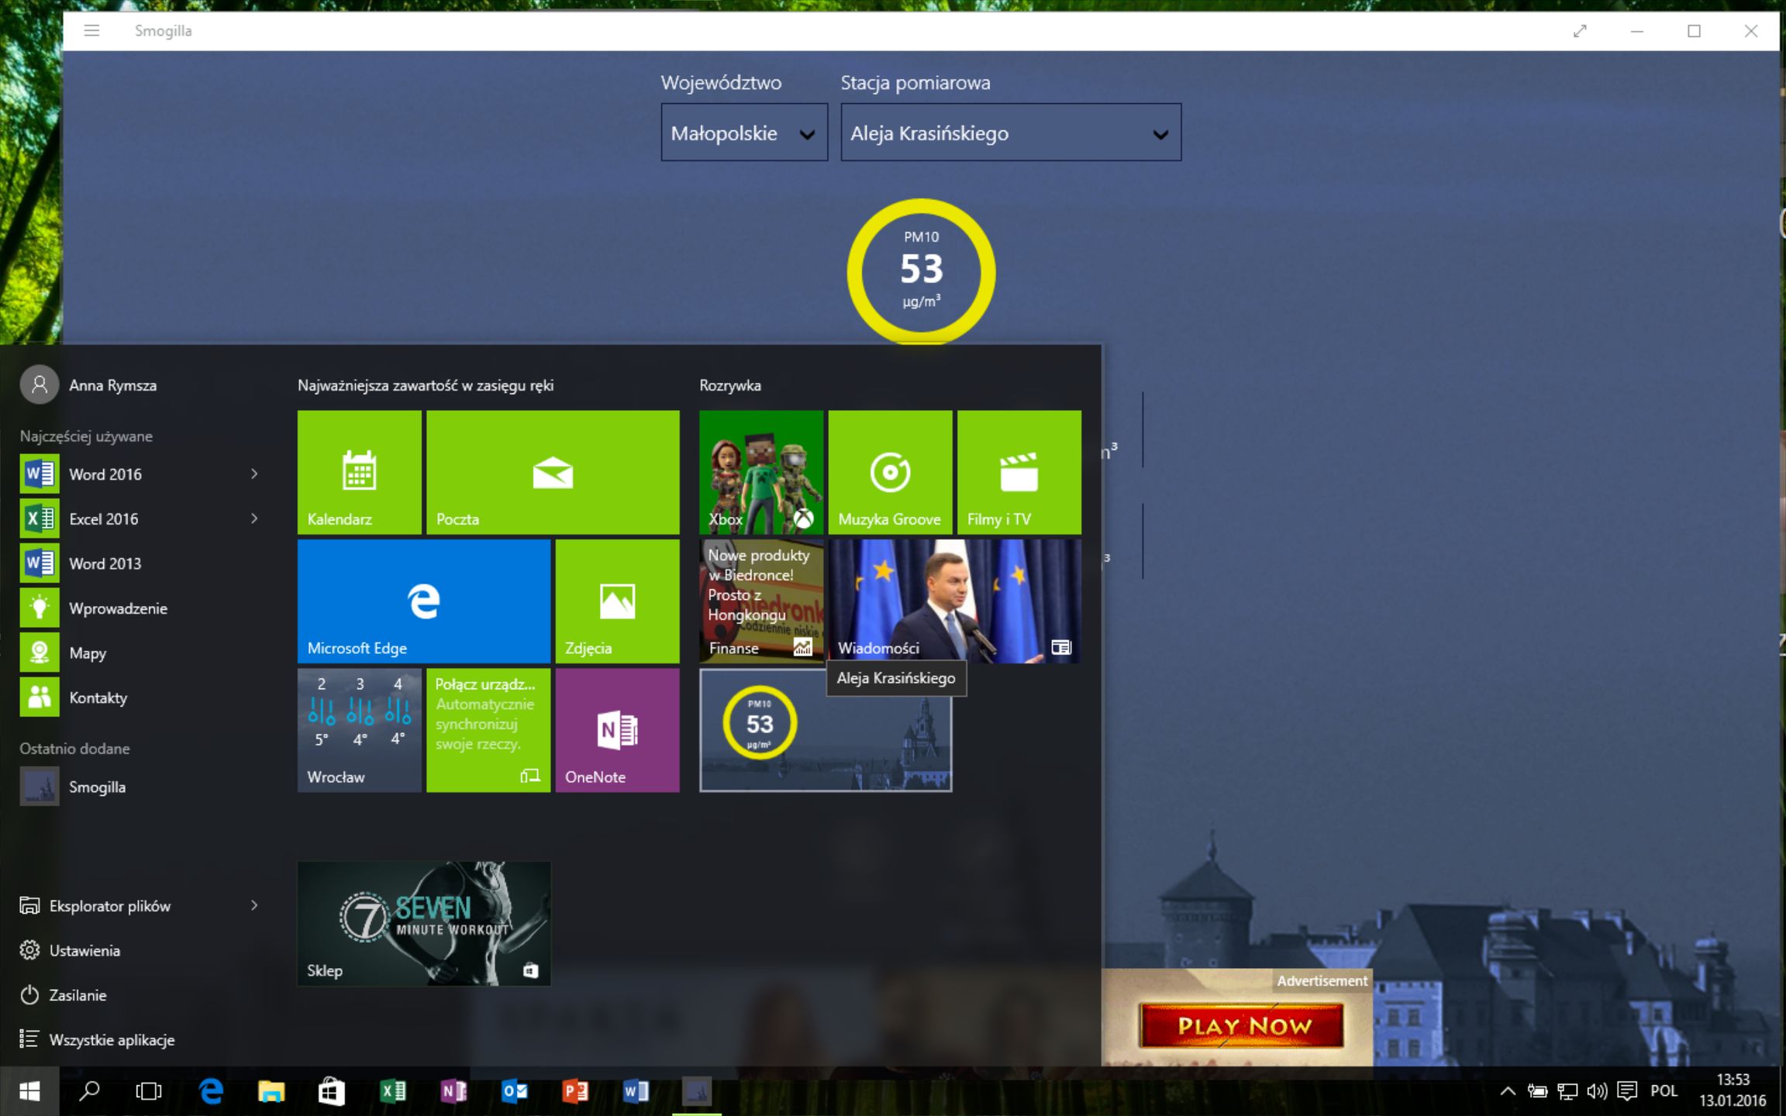Open the Smogilla hamburger menu
The width and height of the screenshot is (1786, 1116).
tap(91, 31)
